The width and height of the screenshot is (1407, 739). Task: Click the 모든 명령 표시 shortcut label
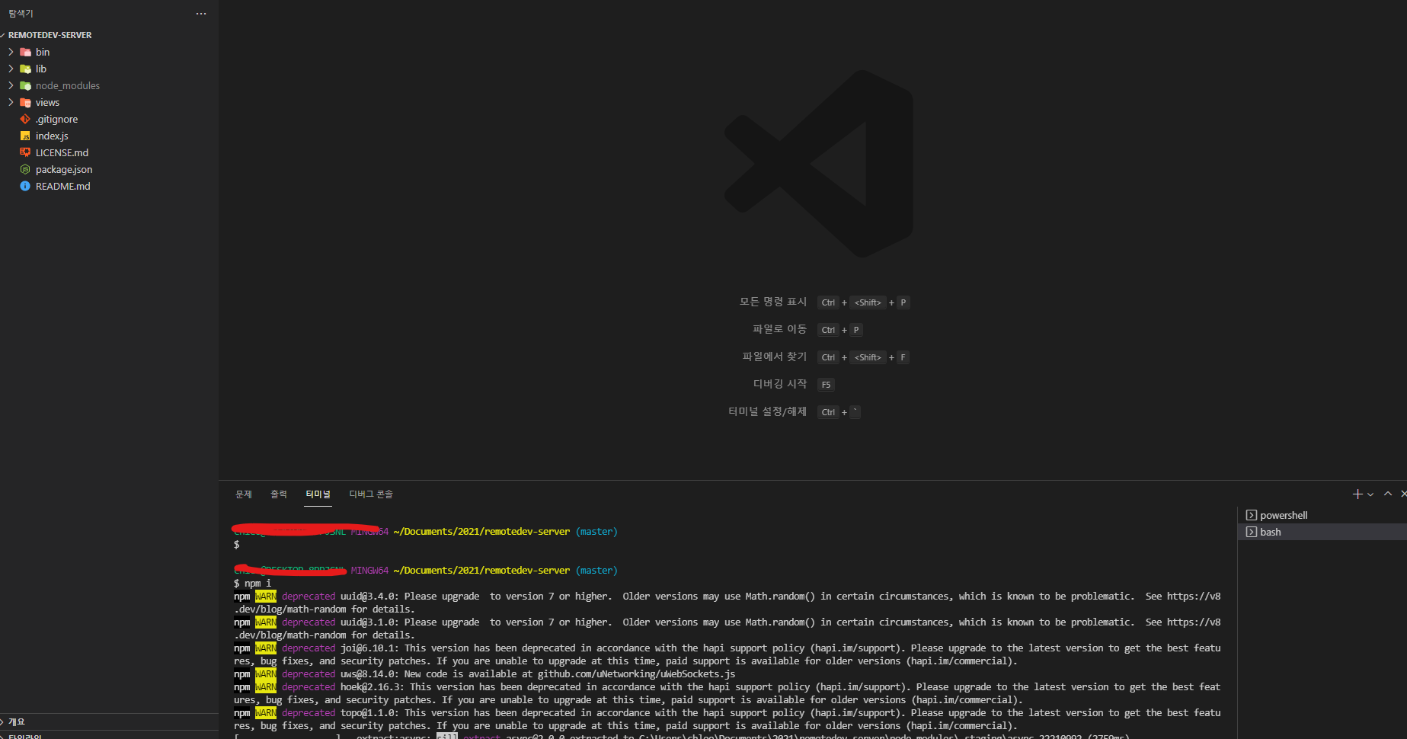click(x=773, y=302)
